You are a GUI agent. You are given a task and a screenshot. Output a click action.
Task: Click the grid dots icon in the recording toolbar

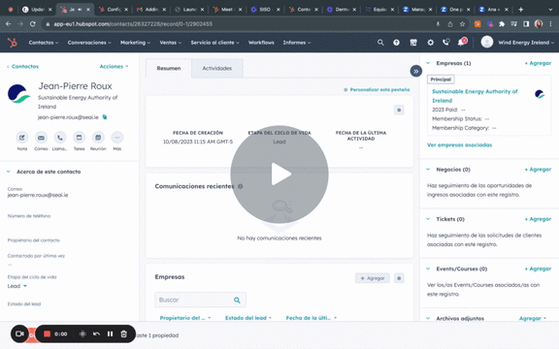[x=82, y=334]
